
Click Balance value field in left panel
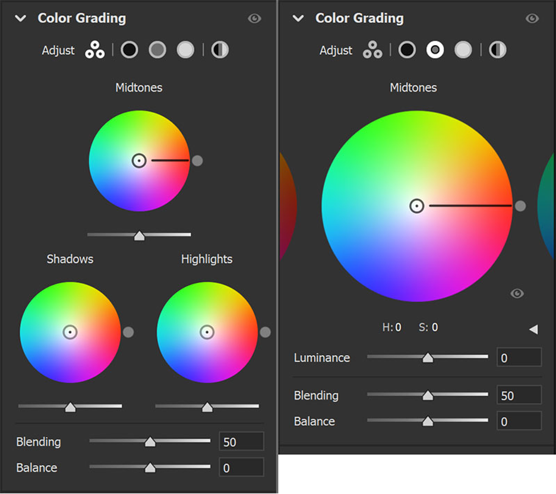tap(242, 467)
